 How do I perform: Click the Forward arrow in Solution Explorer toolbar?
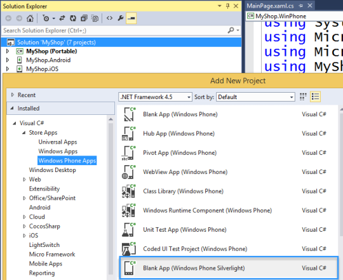19,18
